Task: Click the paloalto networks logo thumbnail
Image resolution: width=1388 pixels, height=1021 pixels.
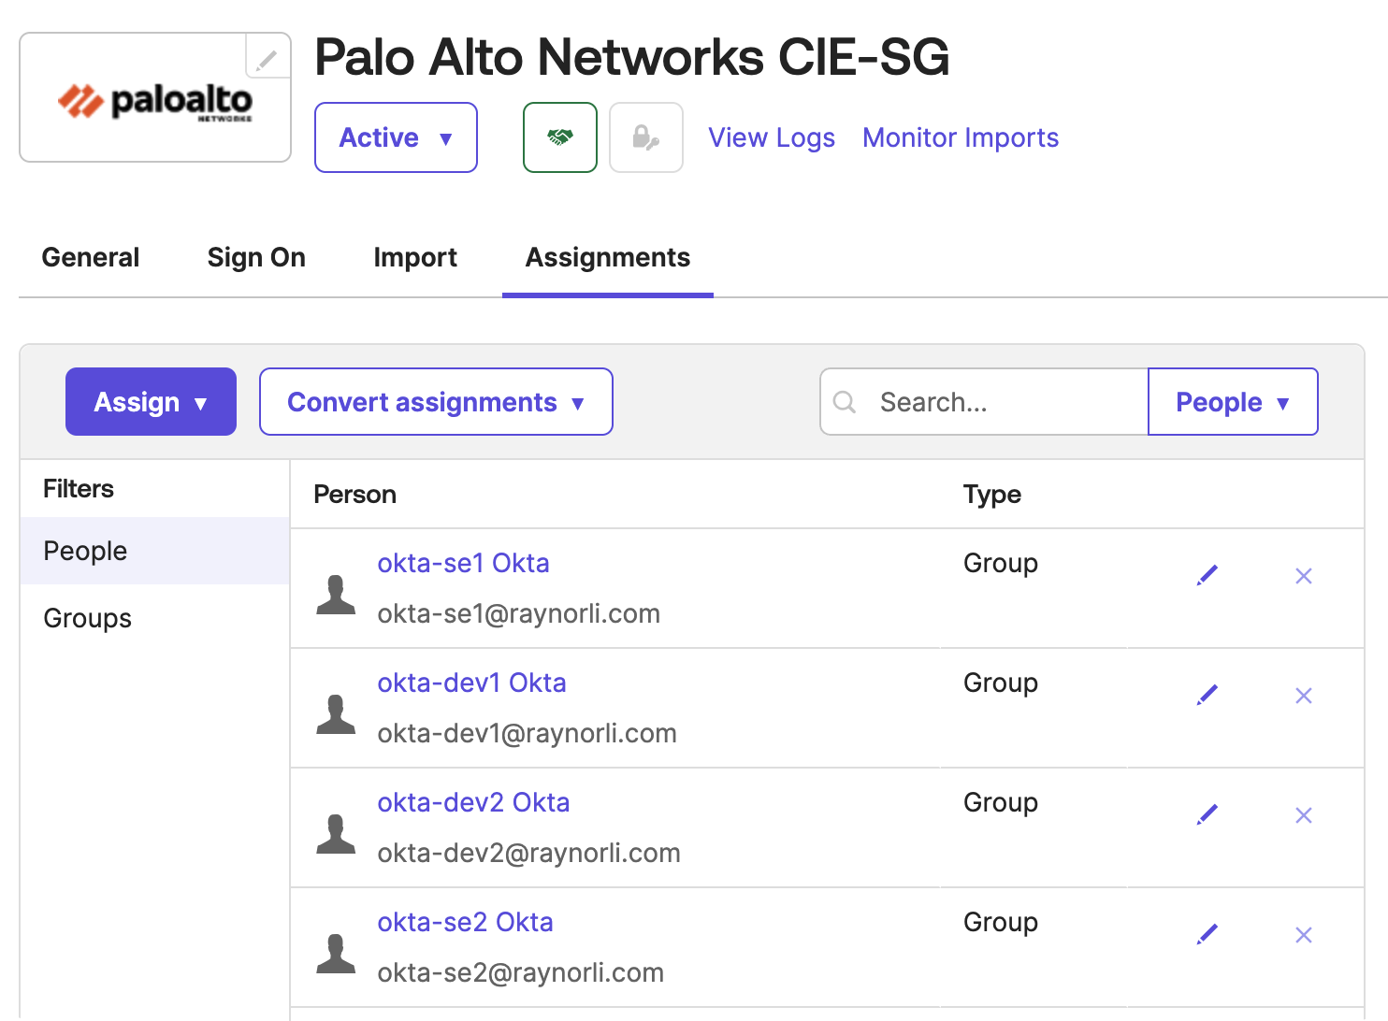Action: pyautogui.click(x=155, y=102)
